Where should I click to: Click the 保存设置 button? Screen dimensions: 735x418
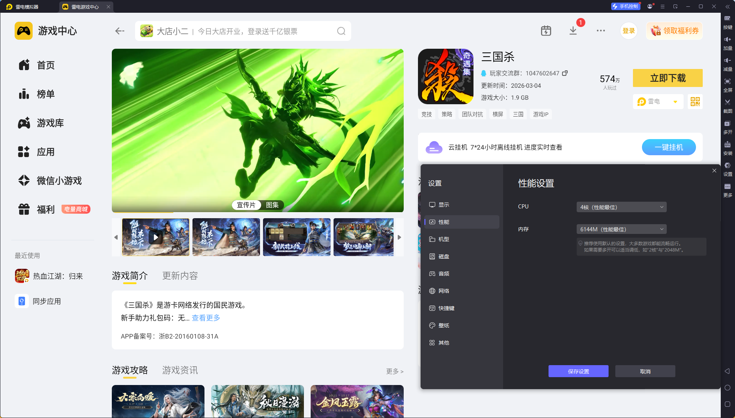tap(578, 371)
